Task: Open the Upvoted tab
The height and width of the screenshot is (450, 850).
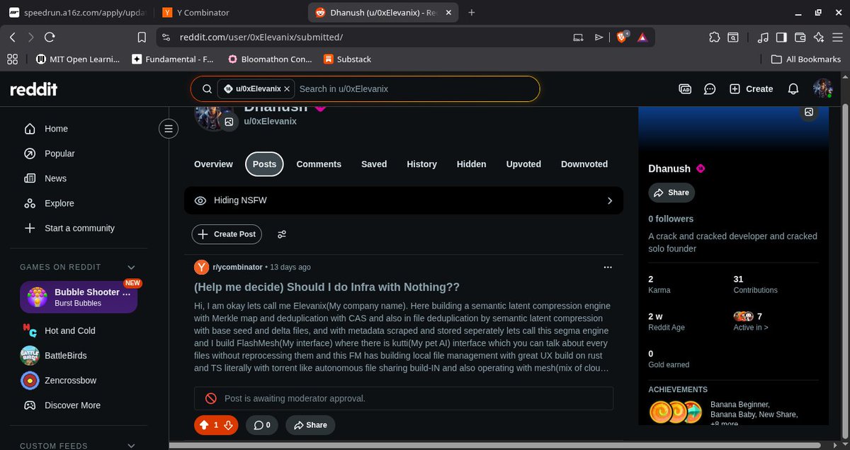Action: pyautogui.click(x=523, y=164)
